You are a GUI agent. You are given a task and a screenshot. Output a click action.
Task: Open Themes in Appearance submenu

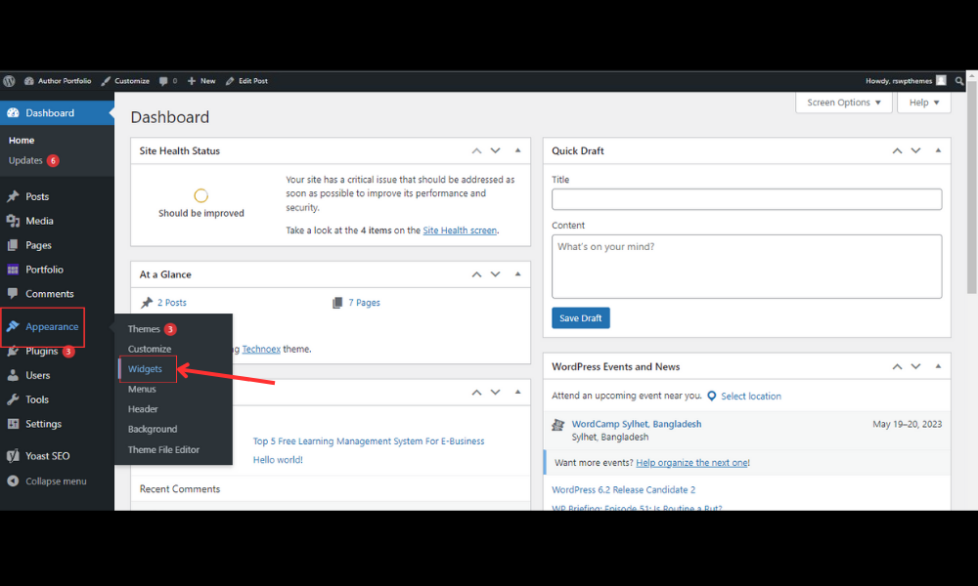pos(152,329)
